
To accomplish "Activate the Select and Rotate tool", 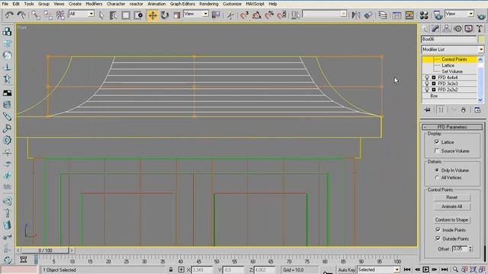I will coord(165,15).
